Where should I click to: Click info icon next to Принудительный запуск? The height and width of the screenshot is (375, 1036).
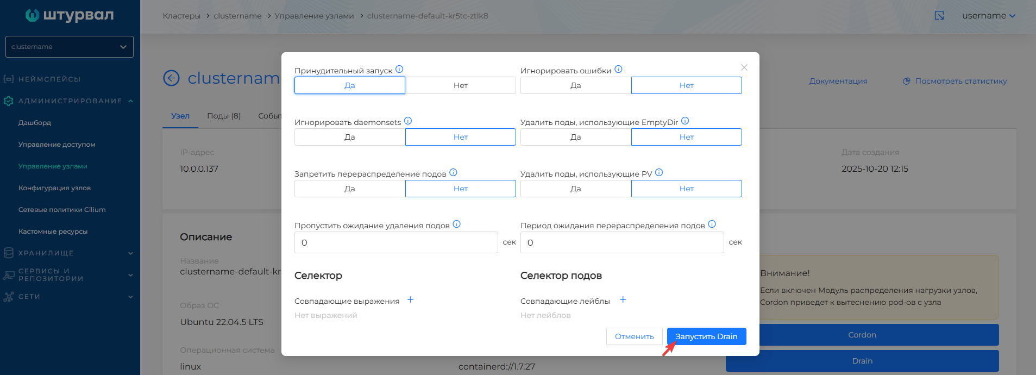pos(399,69)
